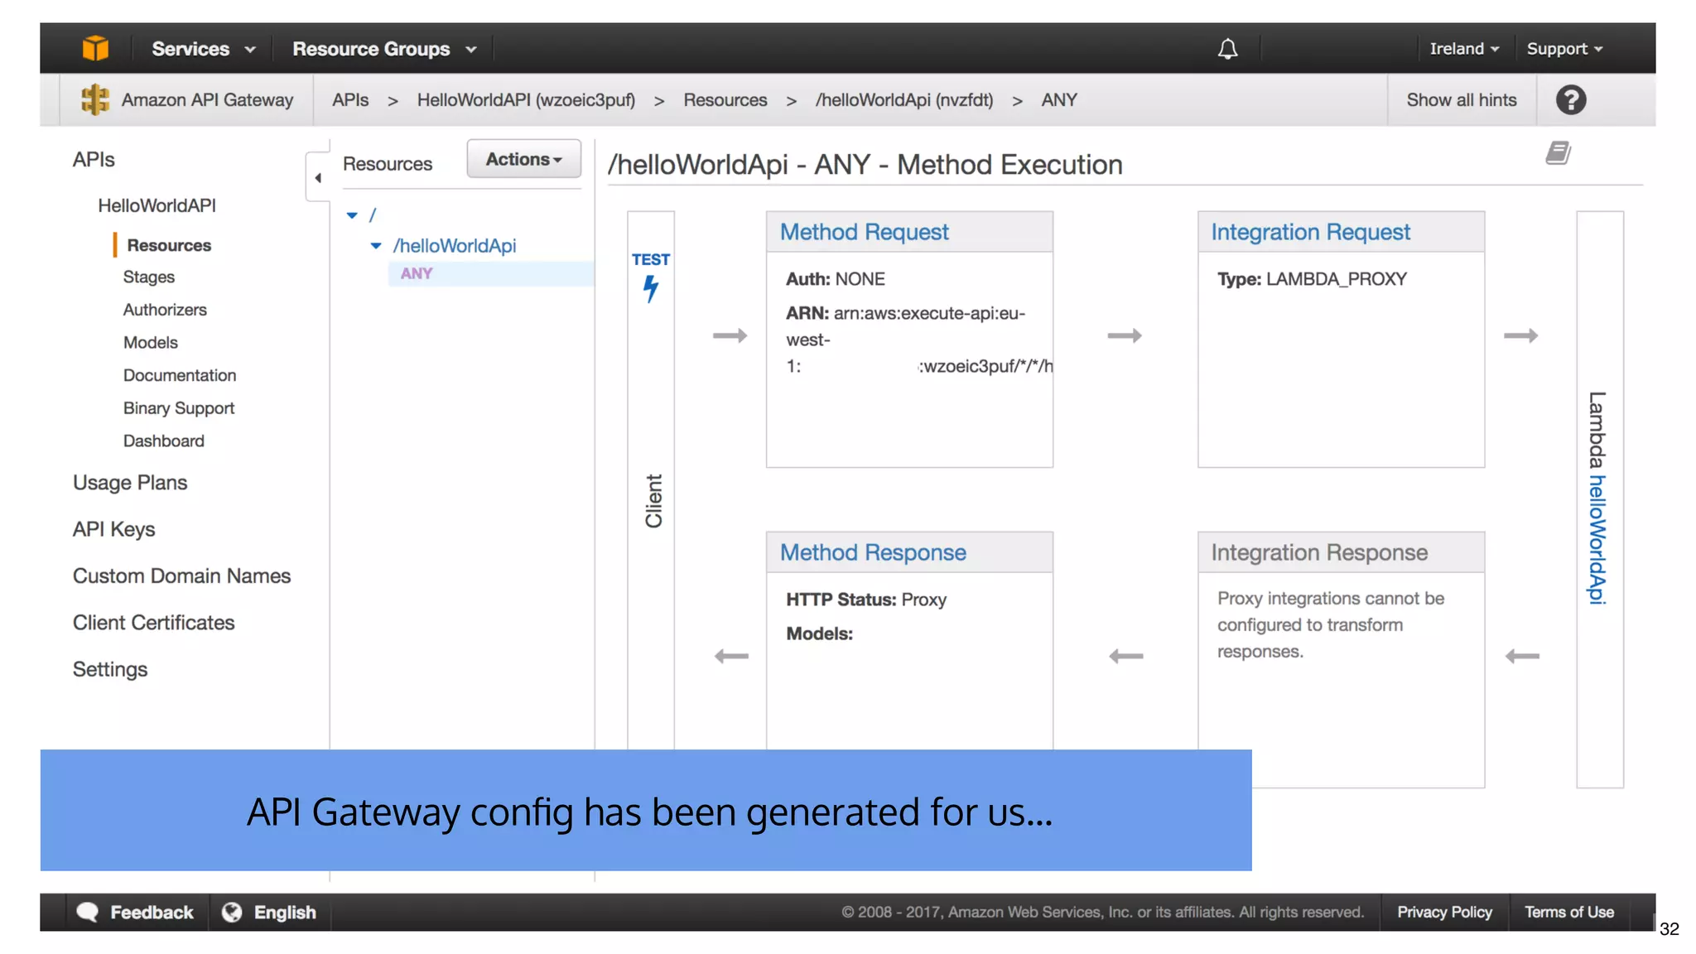The image size is (1696, 954).
Task: Open the notifications bell
Action: click(x=1227, y=49)
